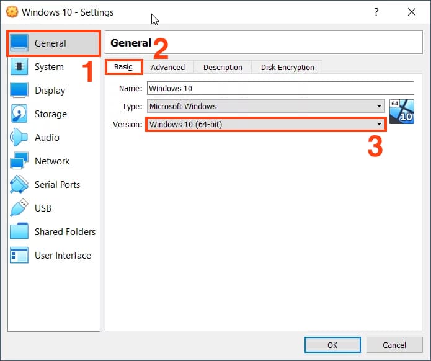Expand the Type dropdown
The width and height of the screenshot is (431, 361).
pos(379,107)
